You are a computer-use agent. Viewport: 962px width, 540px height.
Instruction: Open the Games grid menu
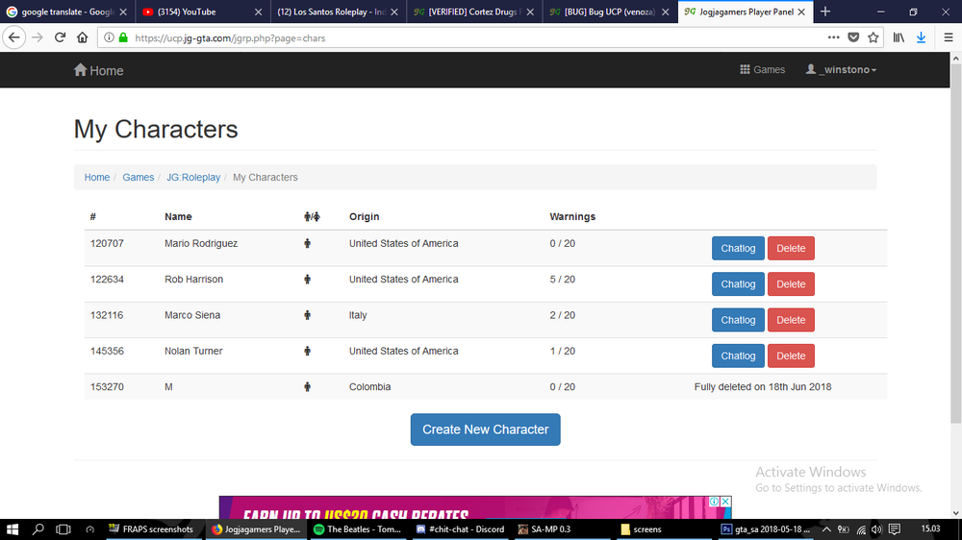tap(763, 70)
